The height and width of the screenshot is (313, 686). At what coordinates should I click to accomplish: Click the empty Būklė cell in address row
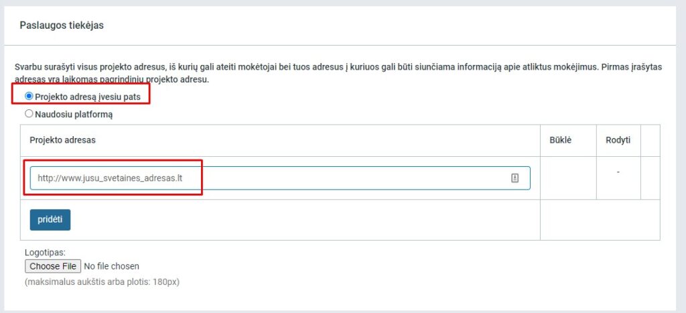[x=567, y=178]
